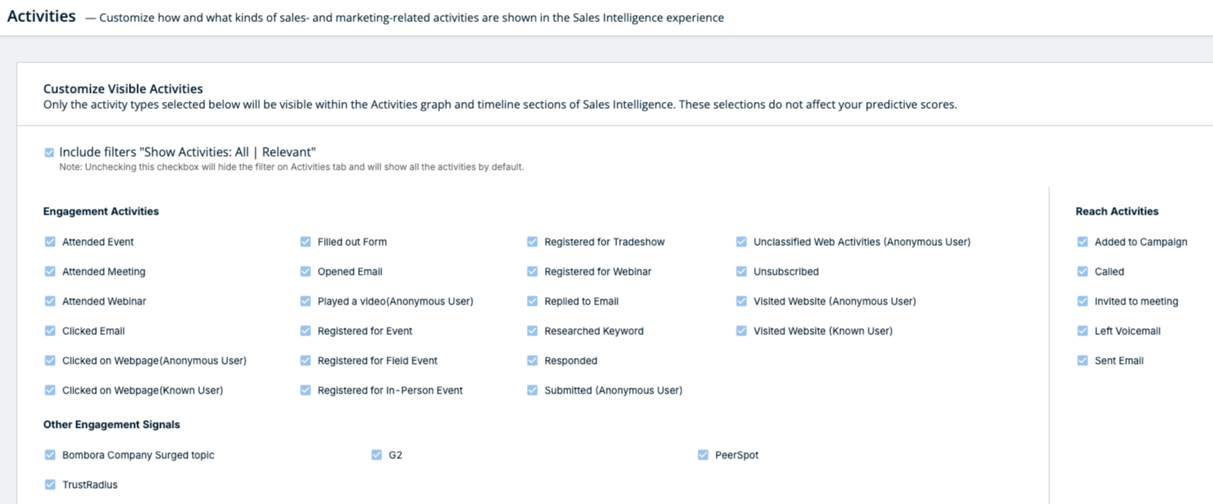Toggle the PeerSpot checkbox
The image size is (1213, 504).
[703, 455]
